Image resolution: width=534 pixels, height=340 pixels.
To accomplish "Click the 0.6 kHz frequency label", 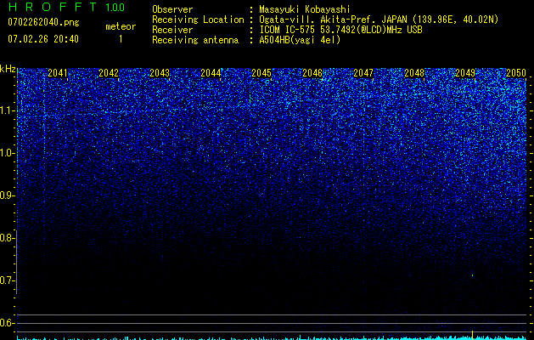I will (x=7, y=323).
